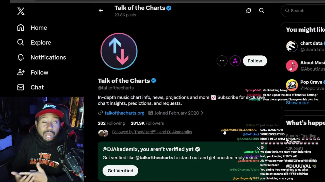Click the Grok icon in profile header
Viewport: 325px width, 182px height.
pos(248,11)
